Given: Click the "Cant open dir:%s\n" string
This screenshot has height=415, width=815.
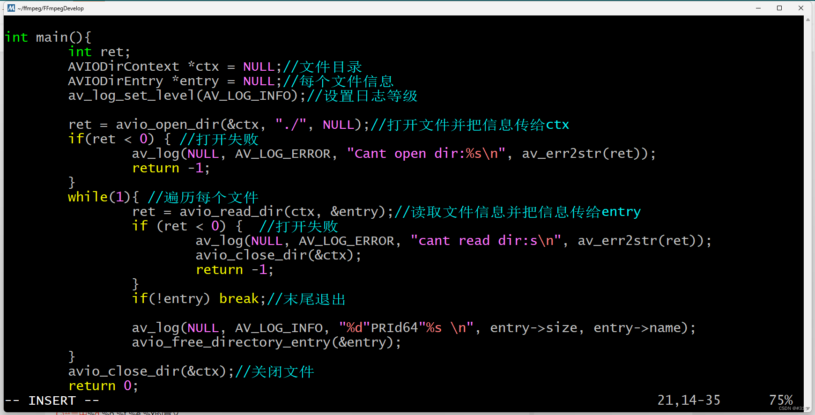Looking at the screenshot, I should coord(426,154).
